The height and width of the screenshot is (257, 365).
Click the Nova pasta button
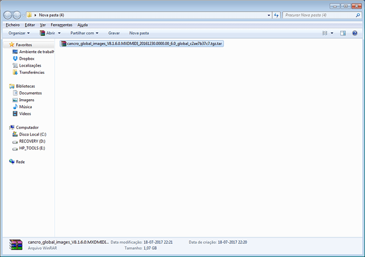(x=139, y=33)
